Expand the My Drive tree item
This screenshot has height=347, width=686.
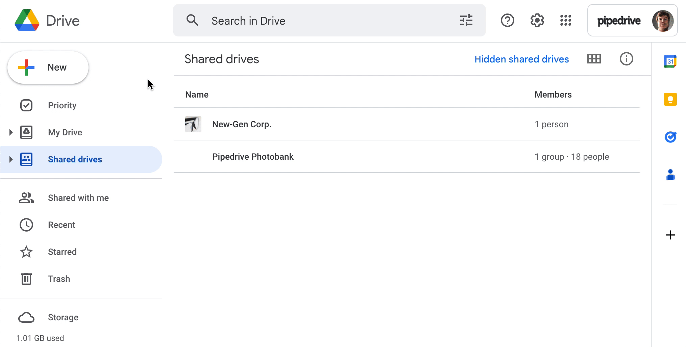pos(10,132)
